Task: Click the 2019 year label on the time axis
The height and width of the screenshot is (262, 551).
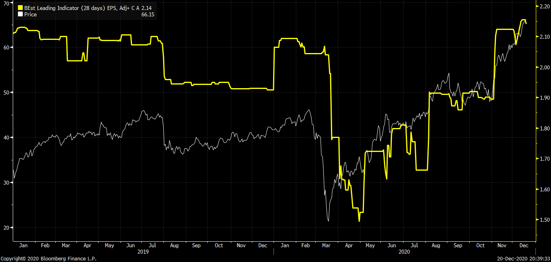Action: point(143,252)
